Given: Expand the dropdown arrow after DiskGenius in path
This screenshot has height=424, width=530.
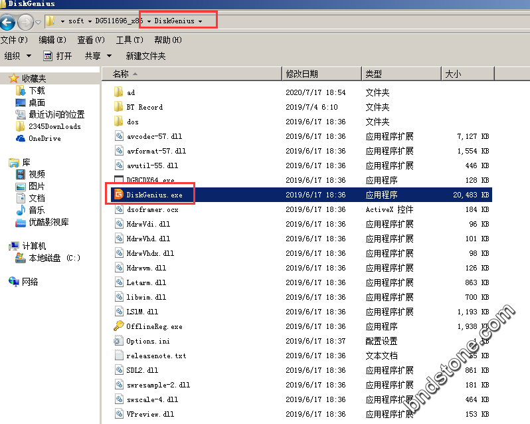Looking at the screenshot, I should (x=200, y=21).
